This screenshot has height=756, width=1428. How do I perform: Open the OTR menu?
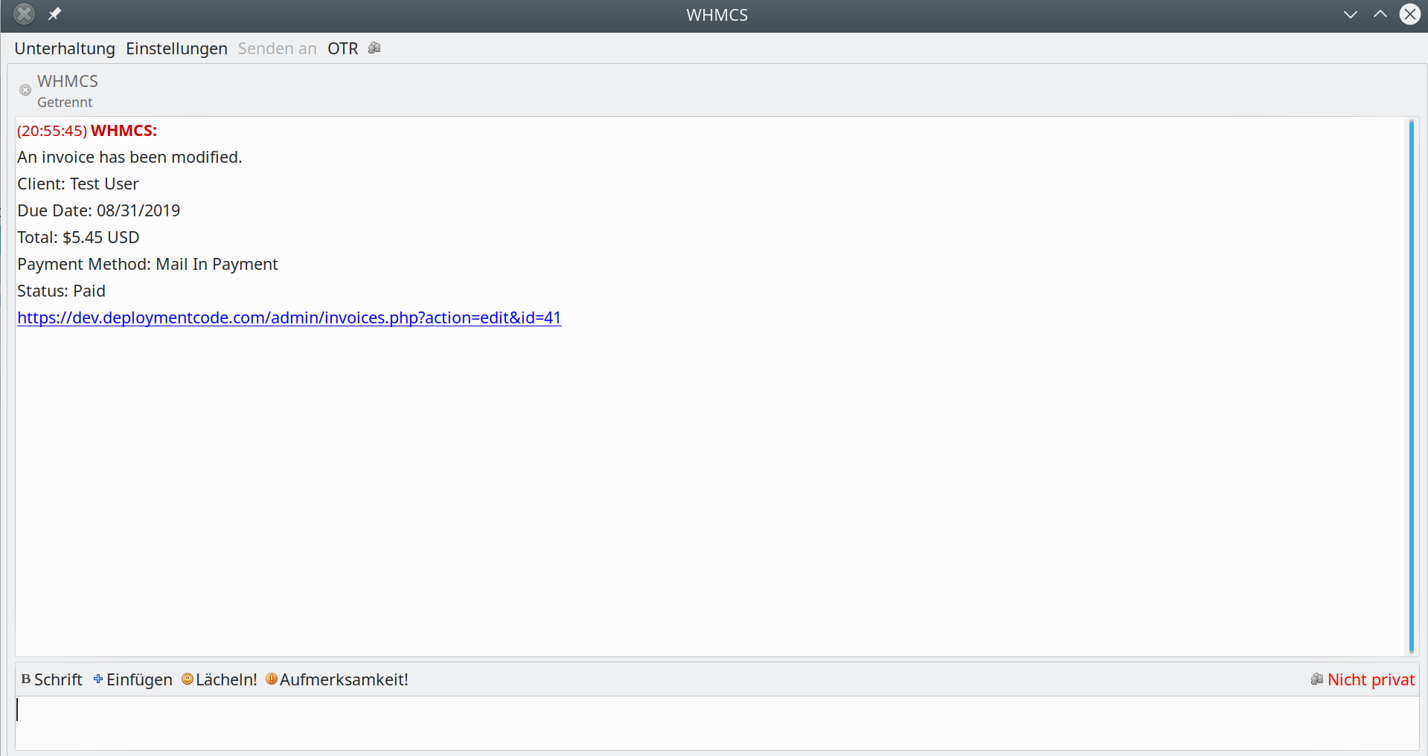[342, 48]
